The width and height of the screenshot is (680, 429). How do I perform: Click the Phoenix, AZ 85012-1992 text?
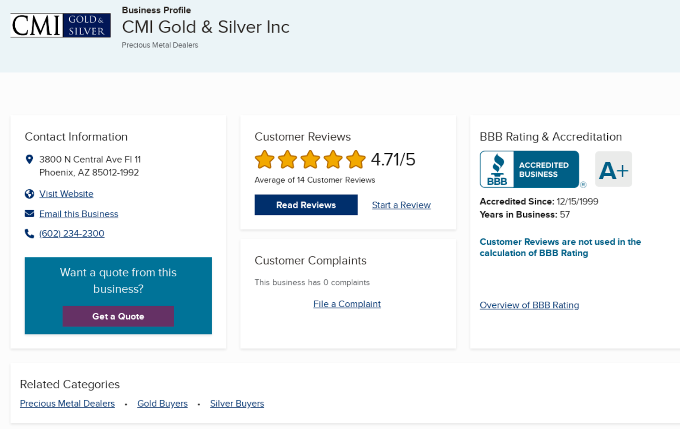click(89, 172)
